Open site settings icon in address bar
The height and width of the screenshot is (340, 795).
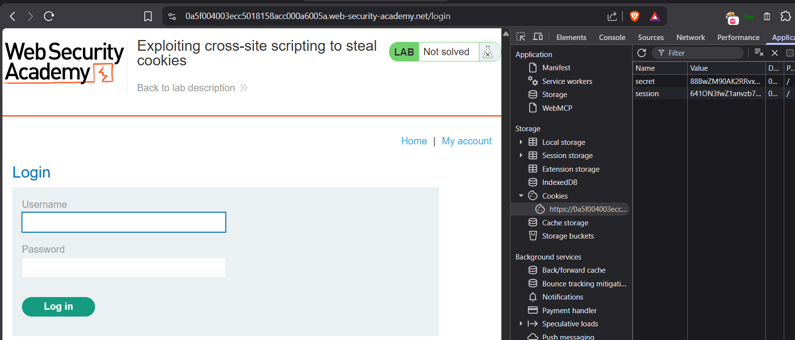(172, 17)
